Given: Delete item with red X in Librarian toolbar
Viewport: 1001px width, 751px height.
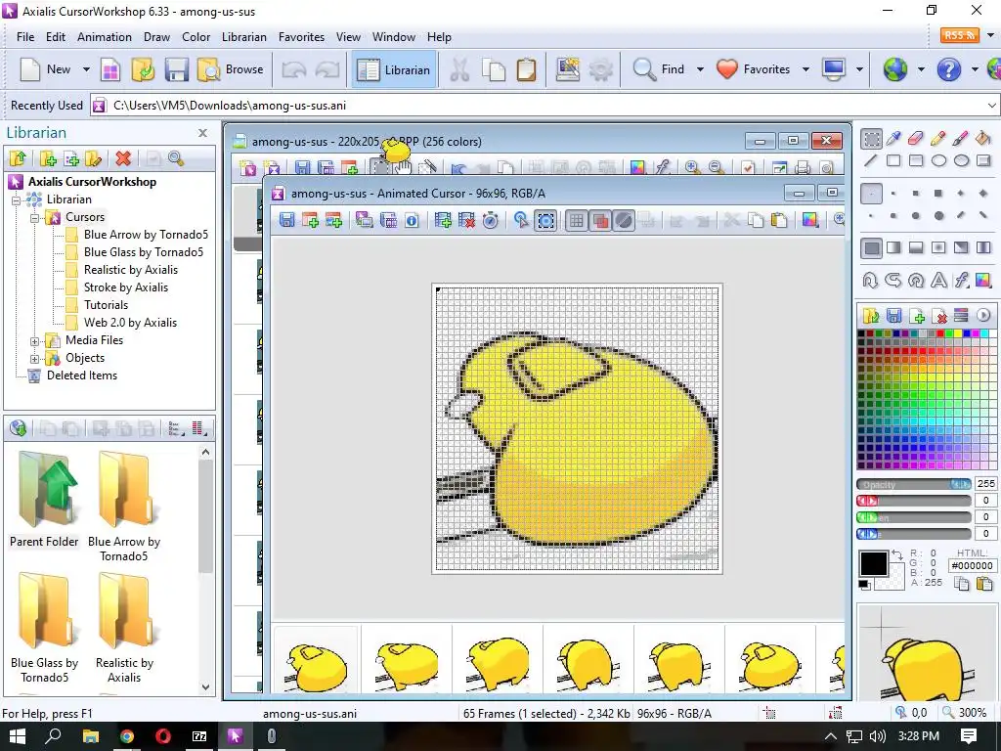Looking at the screenshot, I should 123,158.
